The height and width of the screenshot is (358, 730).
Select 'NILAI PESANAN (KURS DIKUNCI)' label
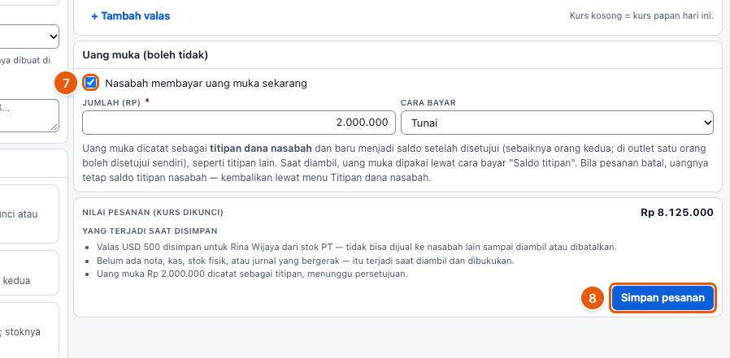[153, 213]
